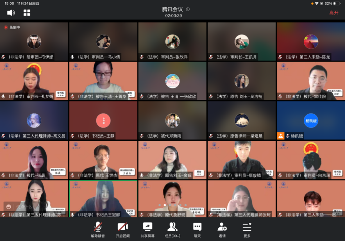This screenshot has height=241, width=345.
Task: Open the emoji picker beside chat input
Action: [x=9, y=207]
